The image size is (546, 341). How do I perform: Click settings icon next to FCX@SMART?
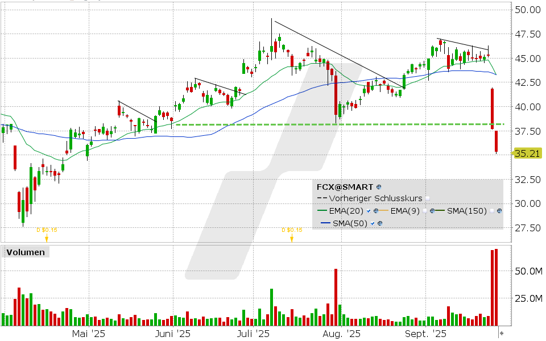(379, 186)
